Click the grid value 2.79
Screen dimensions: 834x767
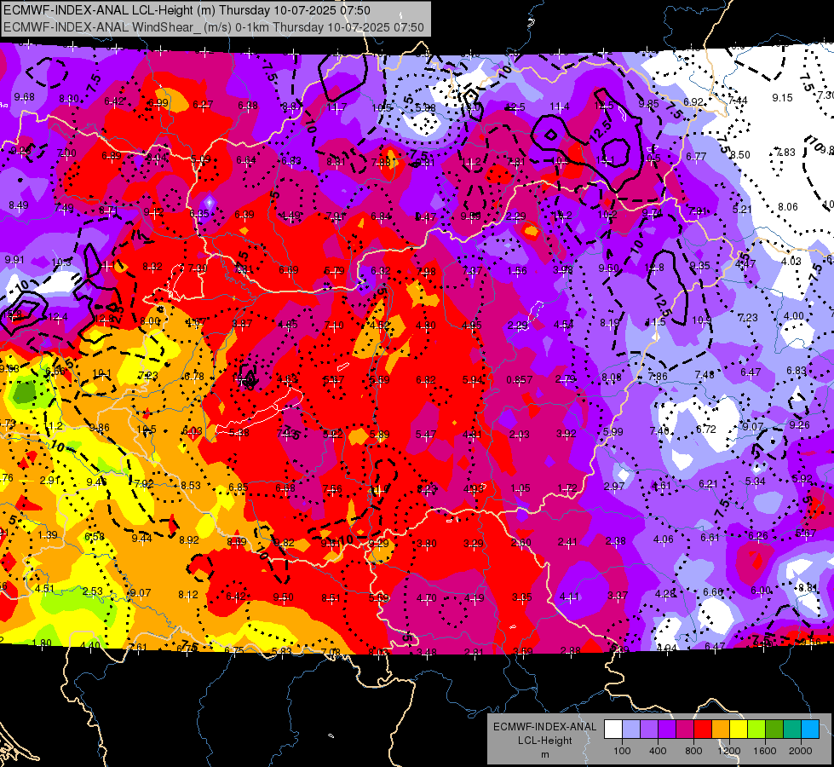566,379
